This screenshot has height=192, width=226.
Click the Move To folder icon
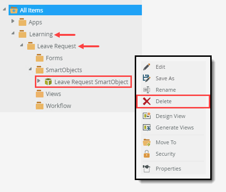[147, 142]
